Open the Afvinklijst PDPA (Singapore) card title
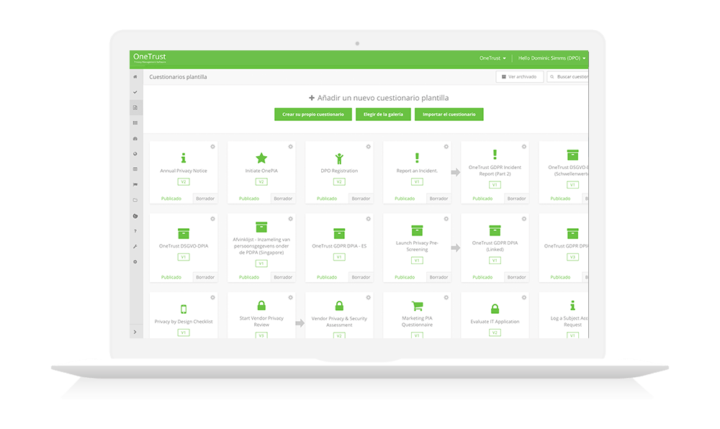The image size is (720, 429). click(261, 246)
